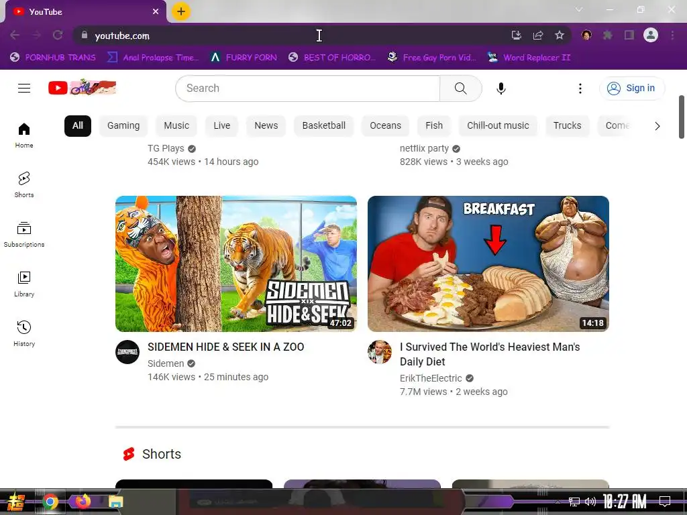Click the padlock site info icon

point(85,35)
